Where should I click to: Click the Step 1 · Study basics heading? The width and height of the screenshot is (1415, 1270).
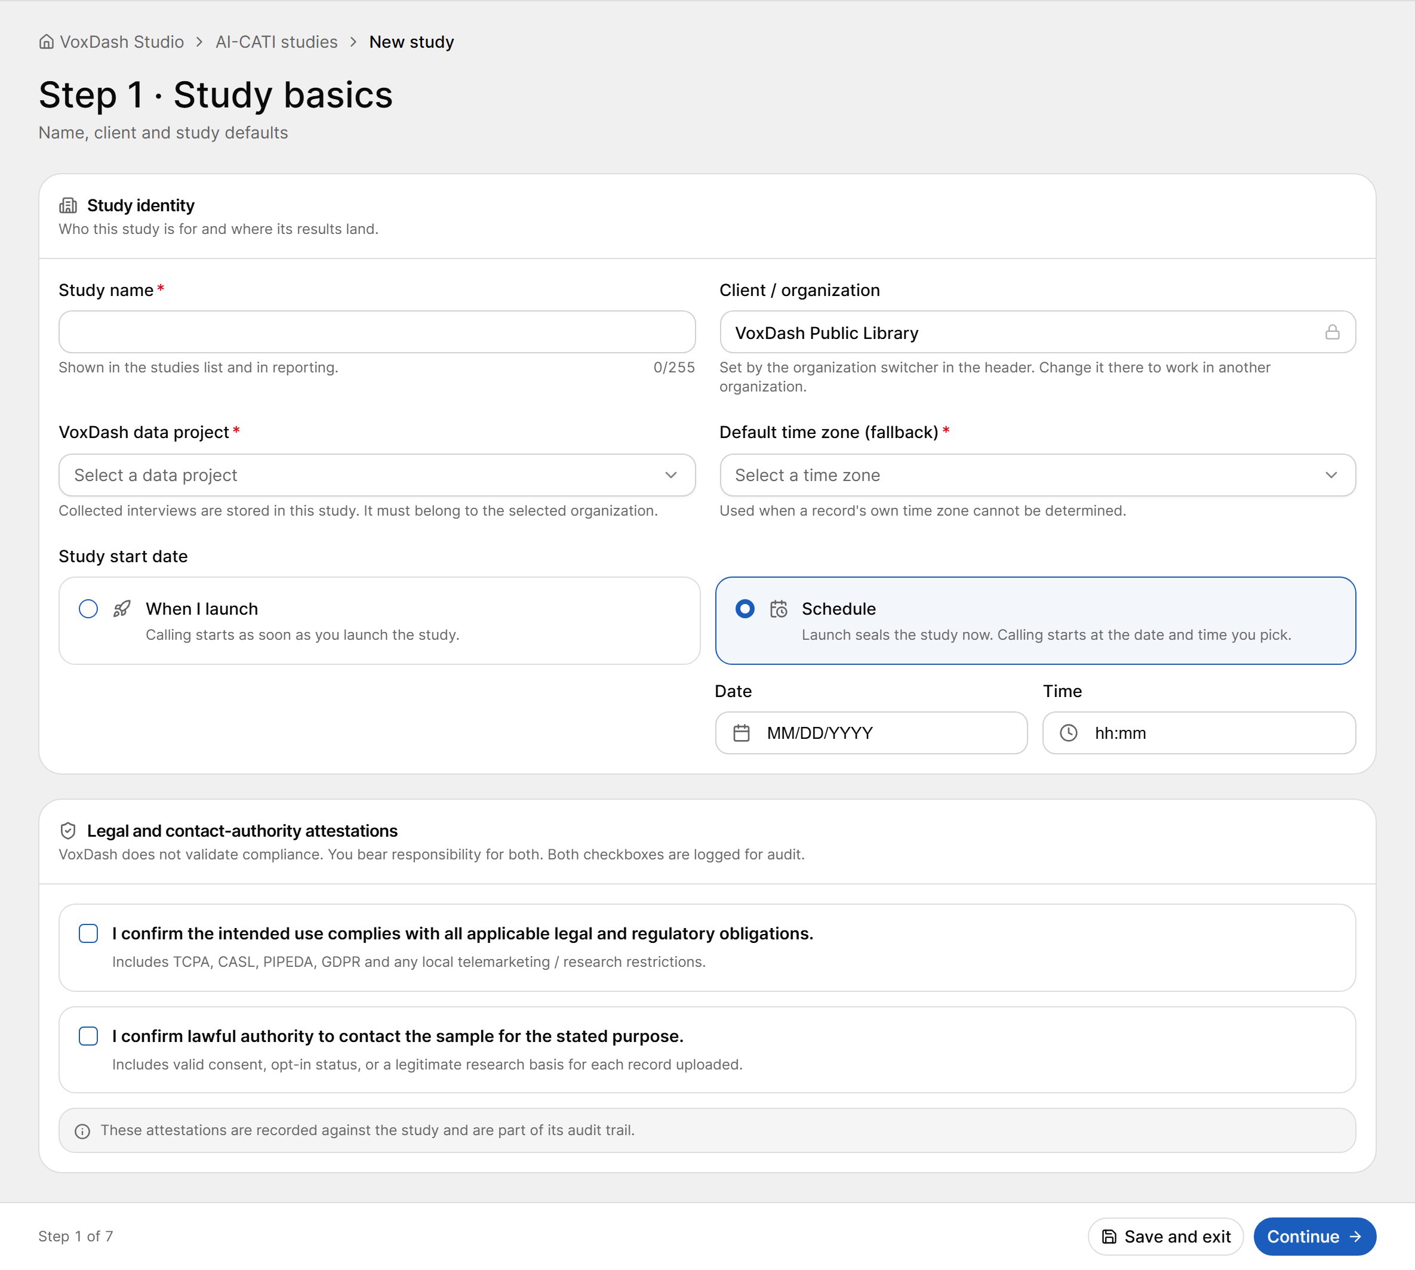point(216,95)
